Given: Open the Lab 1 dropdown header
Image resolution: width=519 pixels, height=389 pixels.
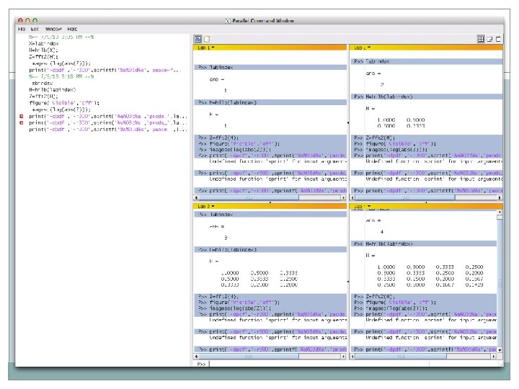Looking at the screenshot, I should 205,47.
